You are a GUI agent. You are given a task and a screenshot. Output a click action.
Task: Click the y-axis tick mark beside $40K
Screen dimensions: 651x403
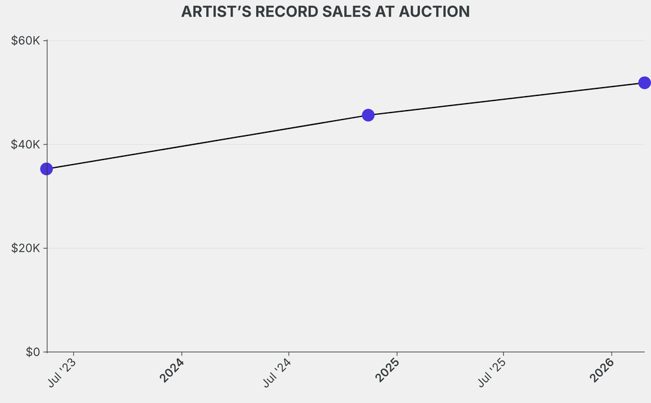coord(45,144)
